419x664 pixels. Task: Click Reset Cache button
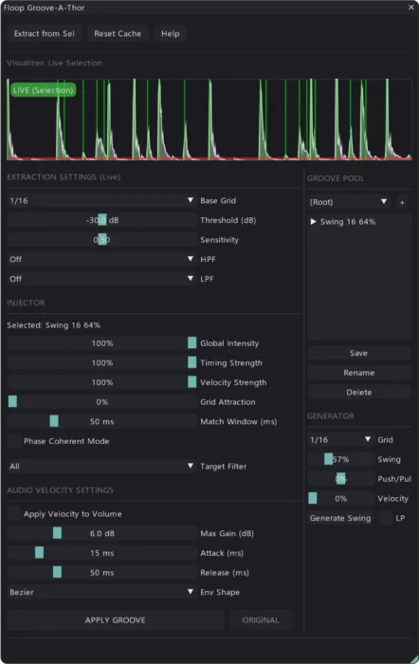[118, 33]
